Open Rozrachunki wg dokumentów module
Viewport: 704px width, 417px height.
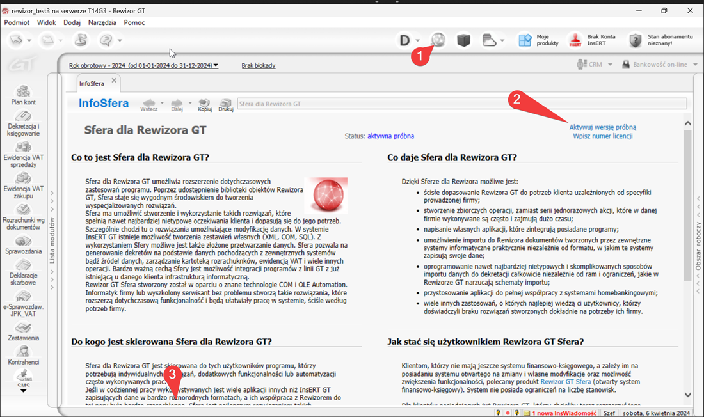click(23, 217)
